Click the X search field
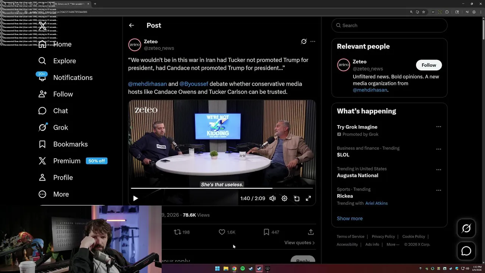The width and height of the screenshot is (485, 273). point(390,25)
